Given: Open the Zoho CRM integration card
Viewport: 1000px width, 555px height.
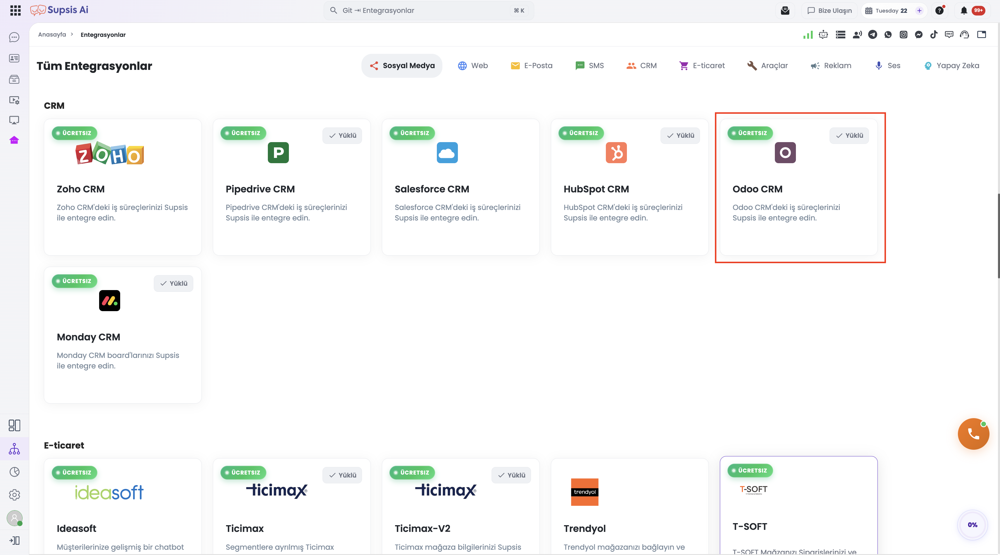Looking at the screenshot, I should [x=123, y=187].
